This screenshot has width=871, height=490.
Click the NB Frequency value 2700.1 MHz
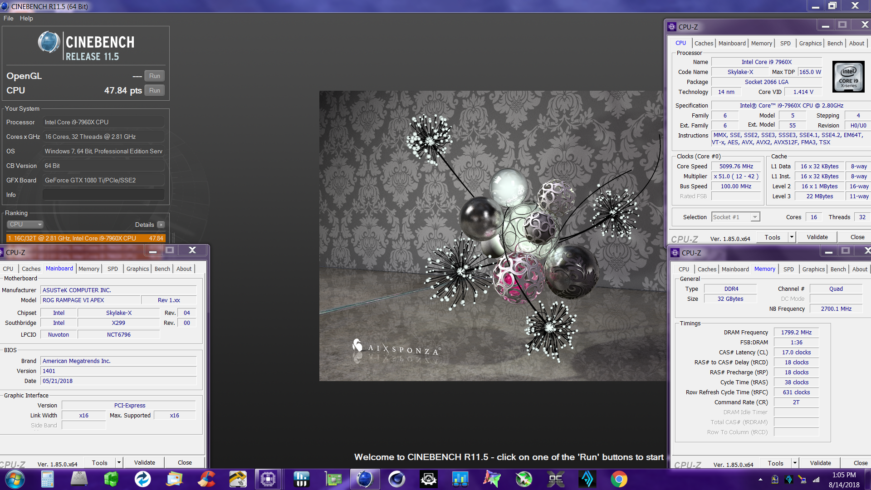[x=836, y=309]
